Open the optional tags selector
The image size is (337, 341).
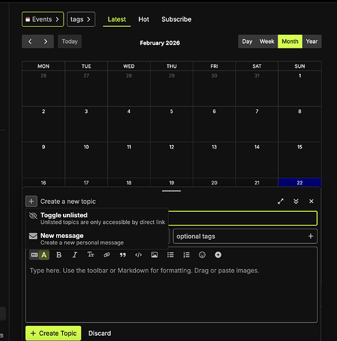coord(245,236)
